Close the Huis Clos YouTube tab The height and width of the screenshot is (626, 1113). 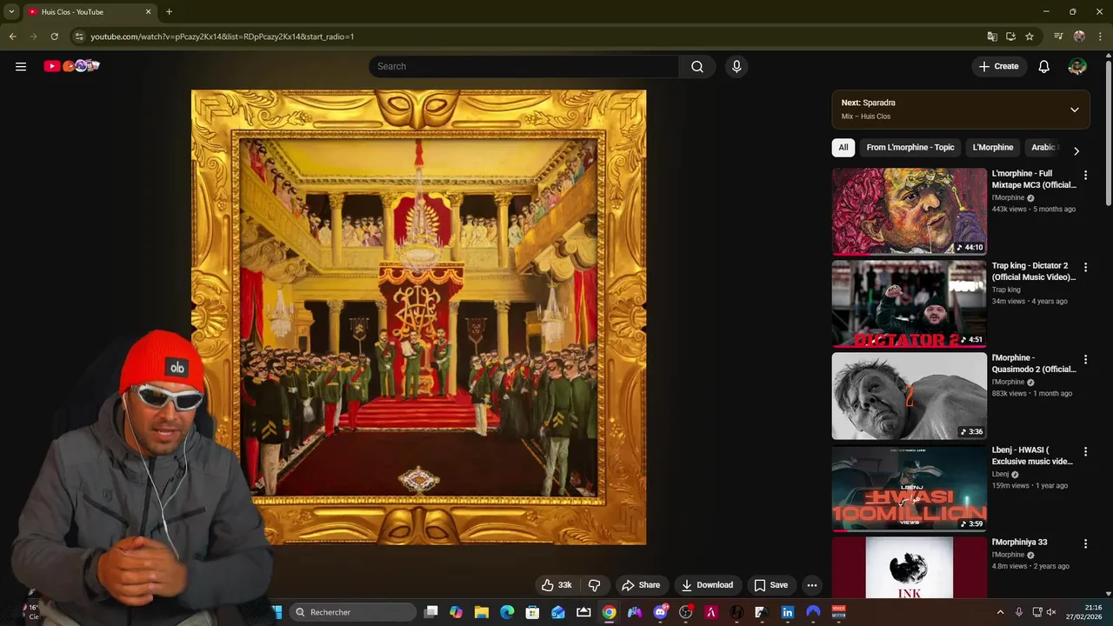tap(148, 12)
